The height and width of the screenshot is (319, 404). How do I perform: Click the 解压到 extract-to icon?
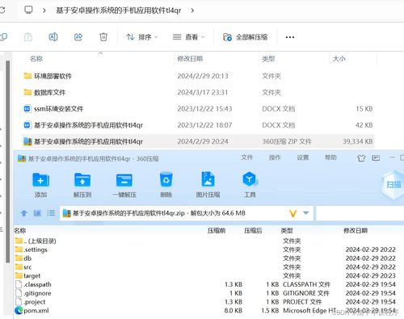[x=82, y=185]
